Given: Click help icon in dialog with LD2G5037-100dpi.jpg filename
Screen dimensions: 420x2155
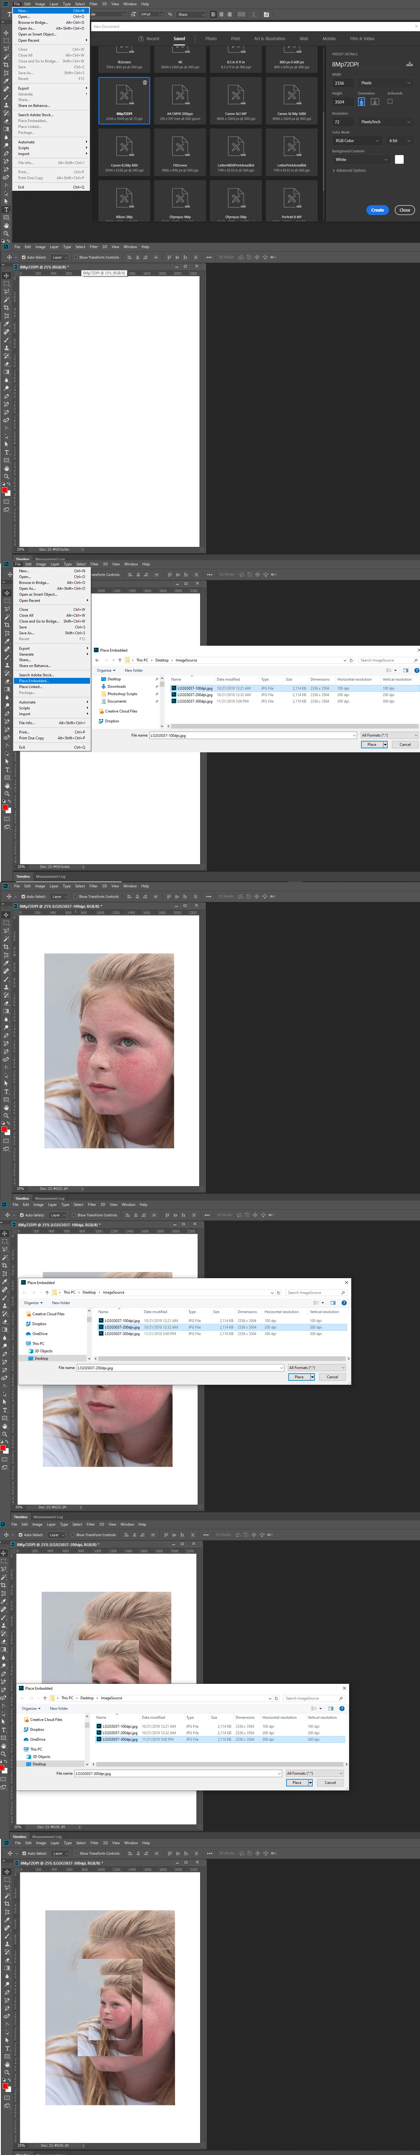Looking at the screenshot, I should pyautogui.click(x=417, y=670).
